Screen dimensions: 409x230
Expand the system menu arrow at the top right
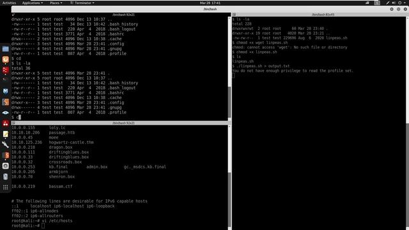pyautogui.click(x=405, y=3)
